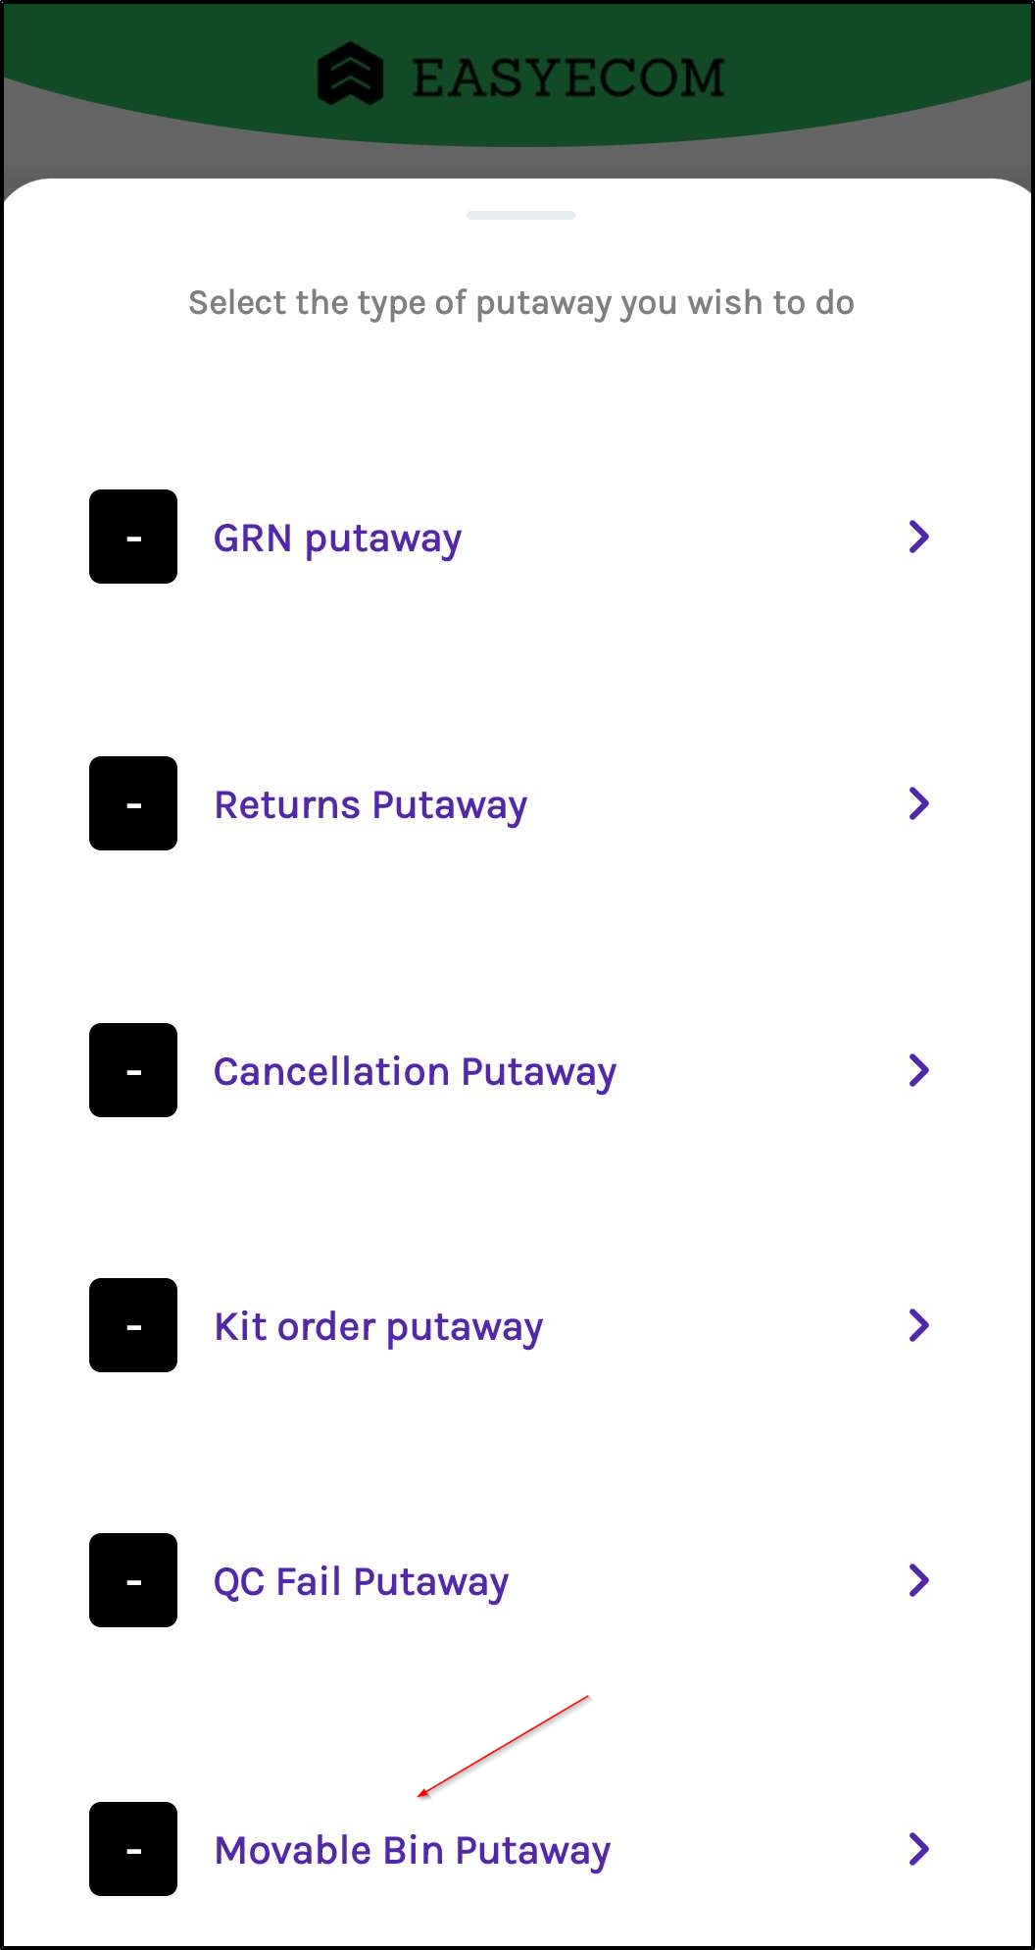Go to QC Fail Putaway
The height and width of the screenshot is (1950, 1035).
[361, 1582]
